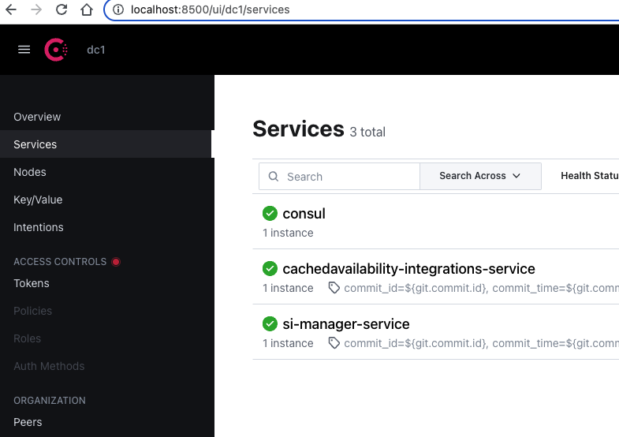Click the browser address bar URL
Screen dimensions: 619x437
click(x=210, y=10)
